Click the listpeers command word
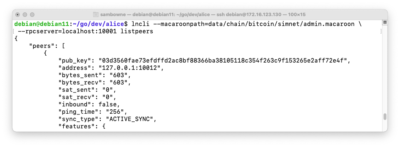The width and height of the screenshot is (400, 147). (x=138, y=31)
